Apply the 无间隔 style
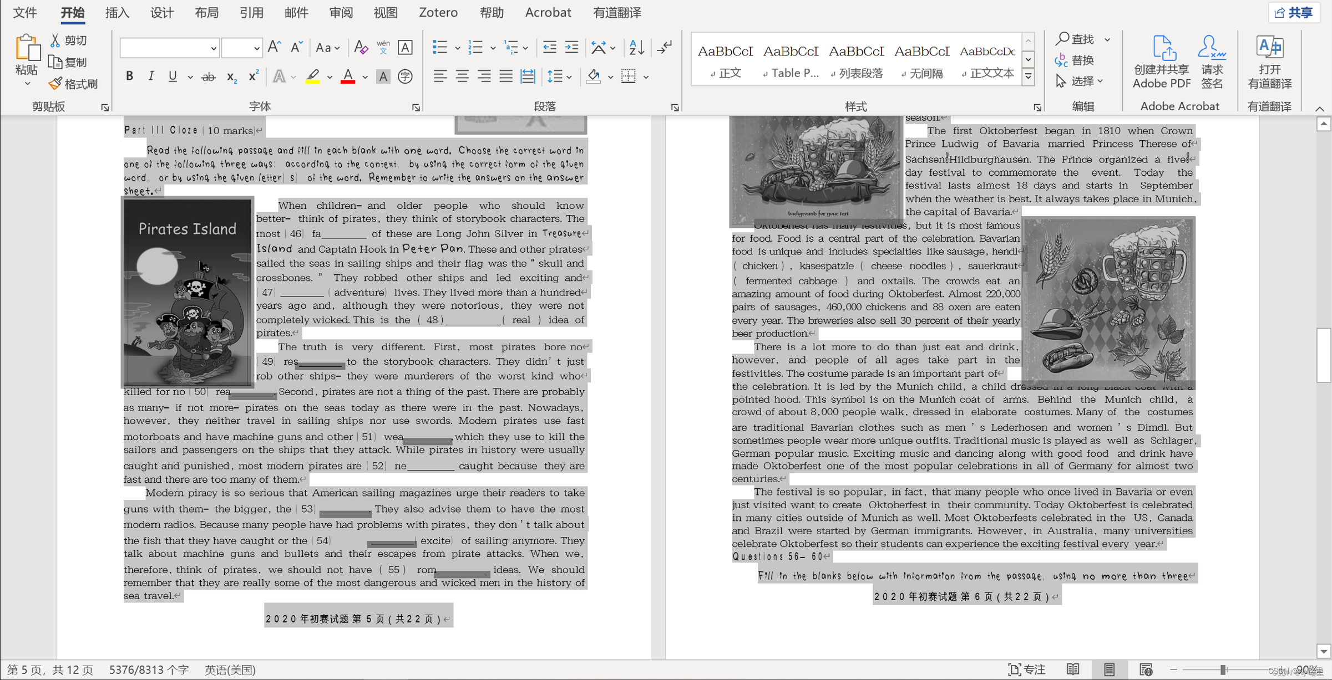Screen dimensions: 1332x680 pos(922,60)
